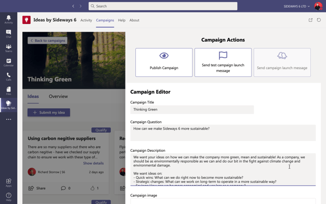The image size is (326, 204).
Task: Open Apps store in sidebar
Action: click(x=9, y=183)
